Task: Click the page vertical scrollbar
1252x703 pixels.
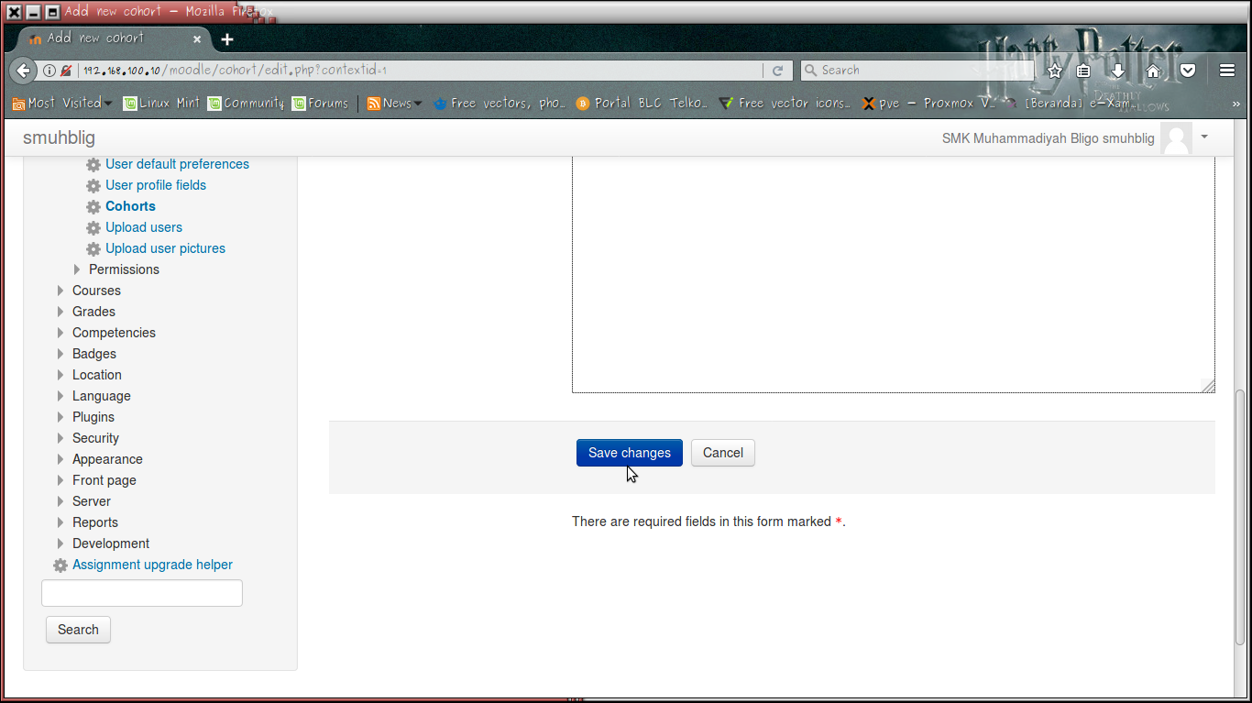Action: (1240, 518)
